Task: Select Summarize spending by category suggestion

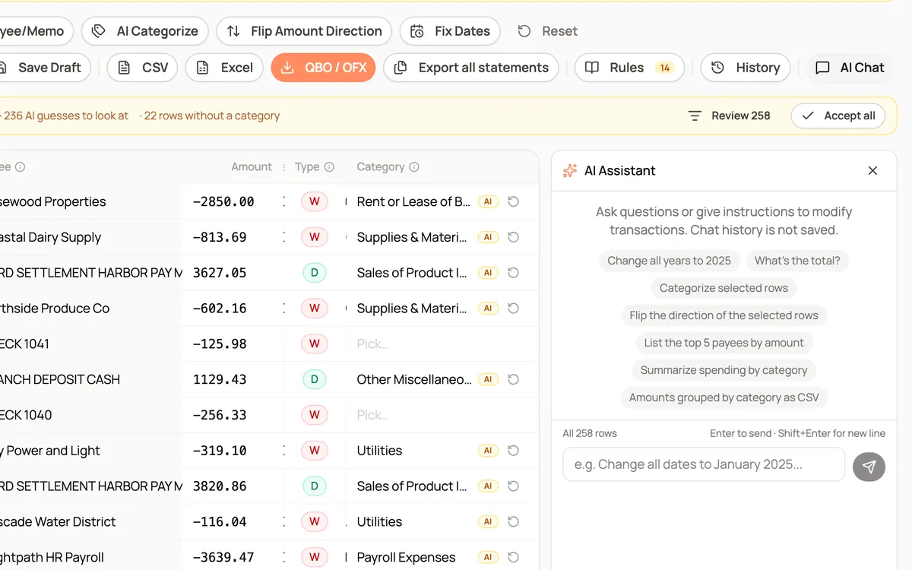Action: tap(724, 370)
